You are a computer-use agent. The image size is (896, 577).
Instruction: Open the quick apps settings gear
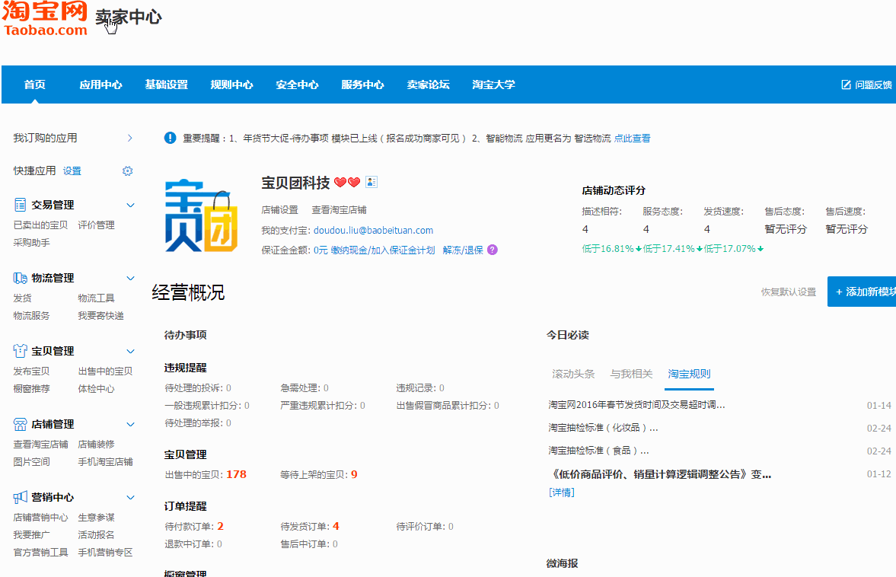(127, 171)
